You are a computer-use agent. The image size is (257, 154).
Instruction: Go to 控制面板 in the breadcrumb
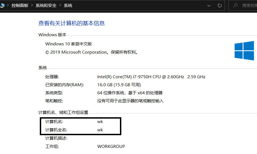click(20, 6)
